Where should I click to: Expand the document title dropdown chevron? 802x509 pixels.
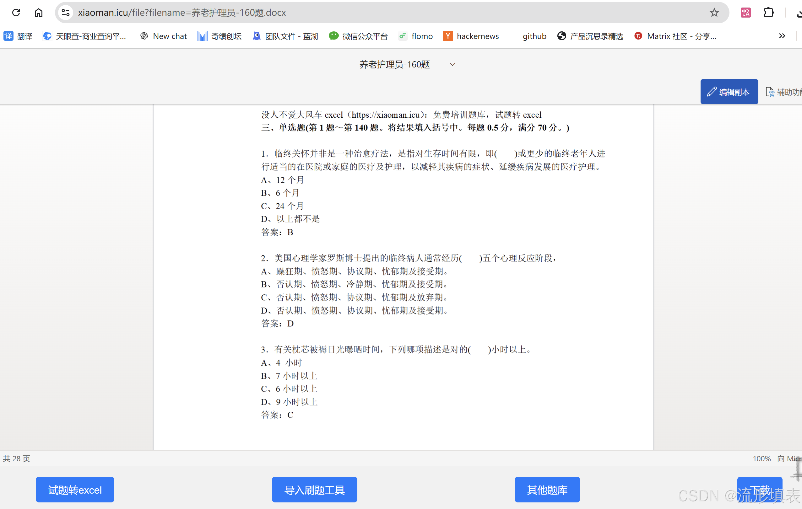[x=452, y=65]
